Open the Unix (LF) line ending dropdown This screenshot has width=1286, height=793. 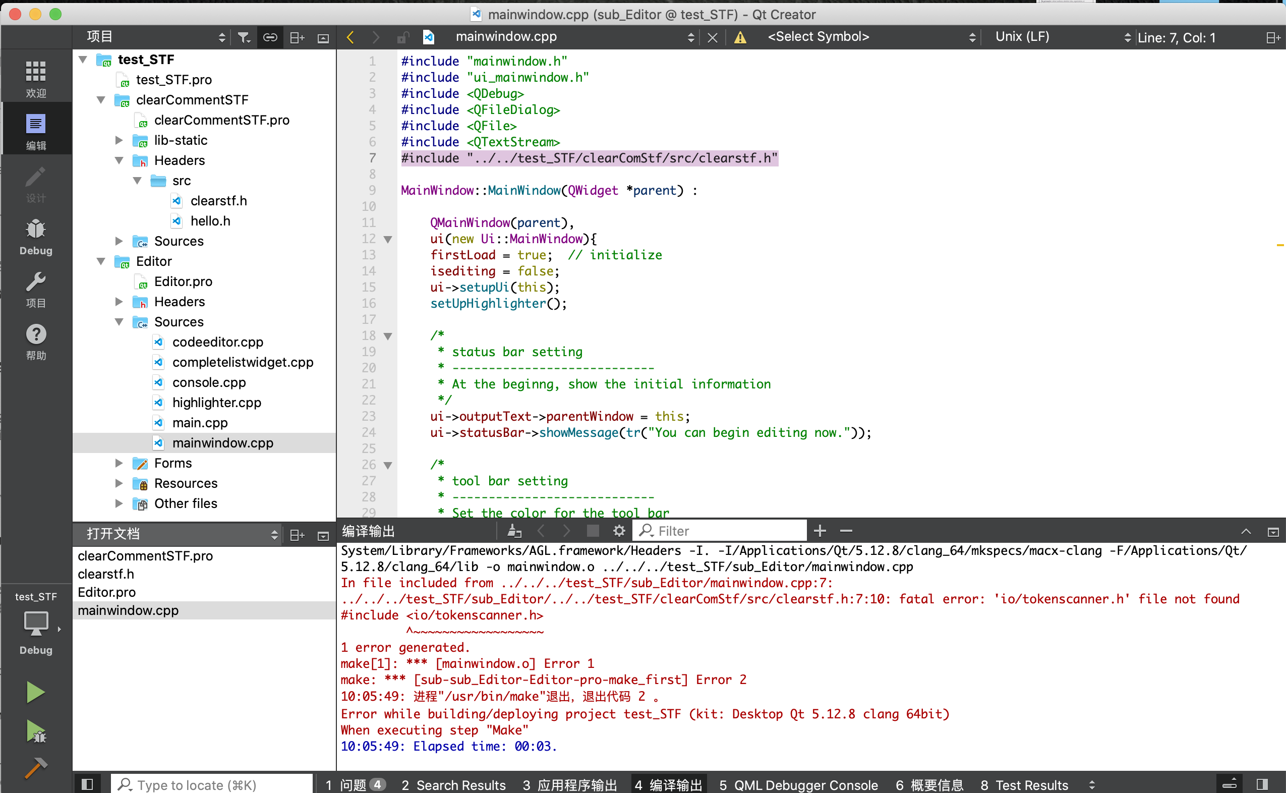pyautogui.click(x=1063, y=37)
